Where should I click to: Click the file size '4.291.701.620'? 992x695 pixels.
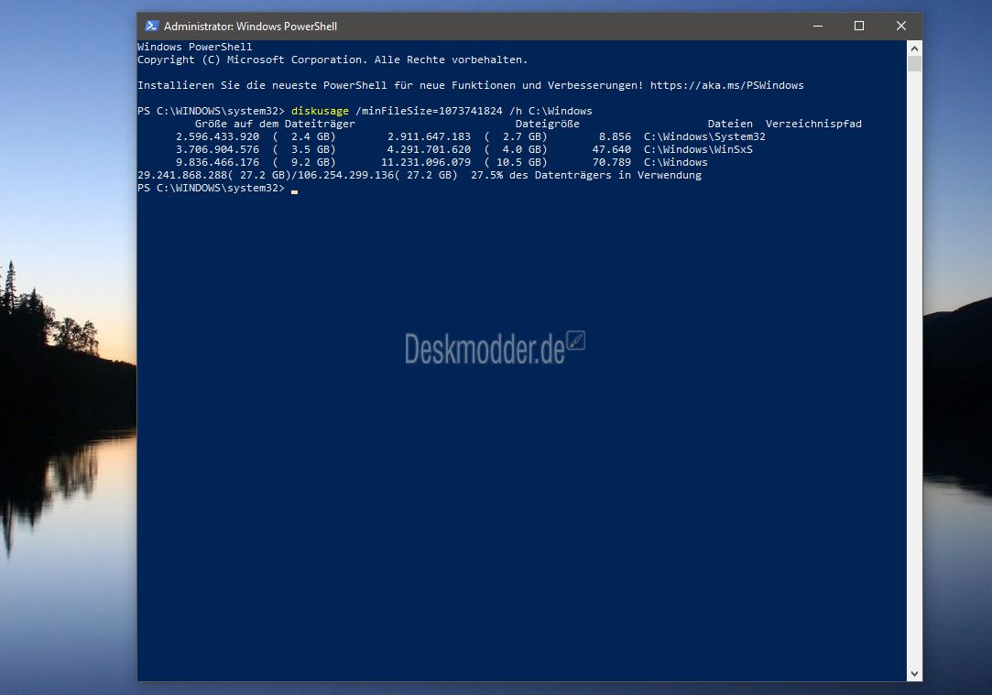pos(429,150)
